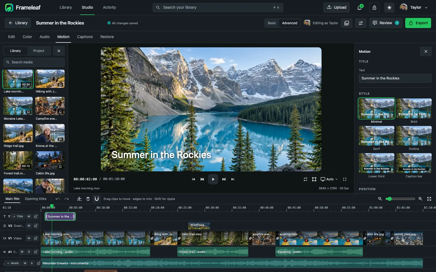This screenshot has width=436, height=272.
Task: Switch to the Captions tab
Action: pos(85,37)
